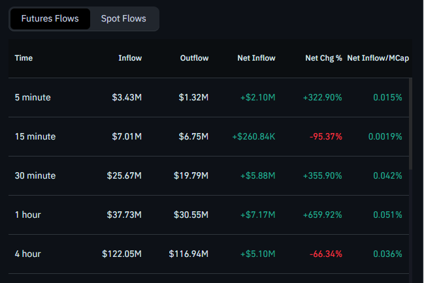The image size is (424, 283).
Task: Click the $3.43M inflow value
Action: point(127,97)
